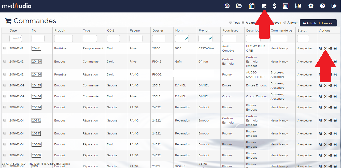Open the folder icon in top bar
The image size is (343, 168).
tap(239, 6)
